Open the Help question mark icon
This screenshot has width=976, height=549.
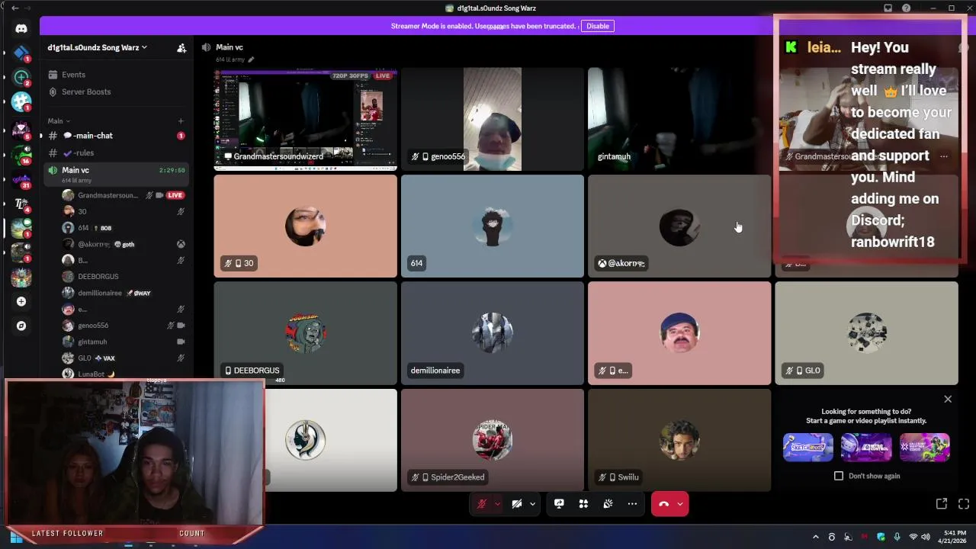pos(907,8)
